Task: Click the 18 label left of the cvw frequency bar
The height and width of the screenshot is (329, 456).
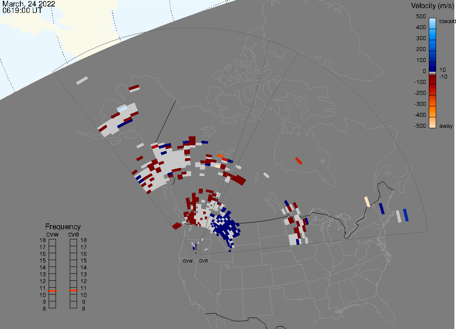Action: click(x=43, y=241)
